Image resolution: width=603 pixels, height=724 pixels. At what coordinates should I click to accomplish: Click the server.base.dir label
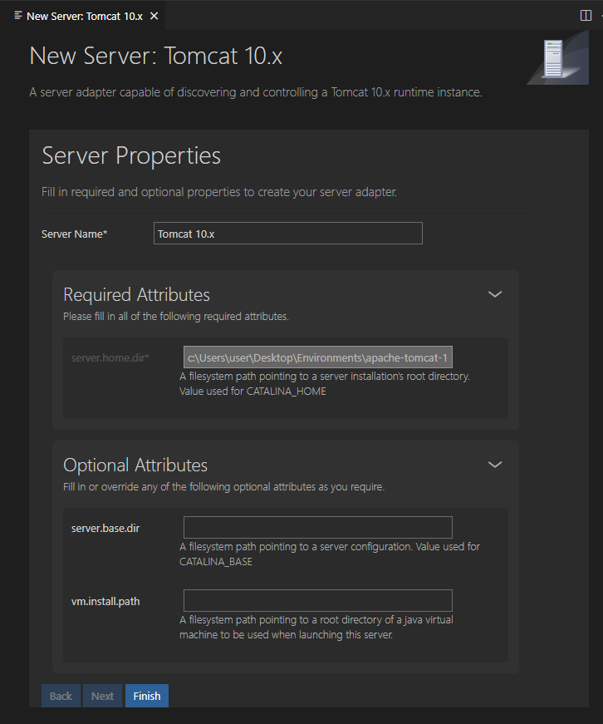point(105,528)
